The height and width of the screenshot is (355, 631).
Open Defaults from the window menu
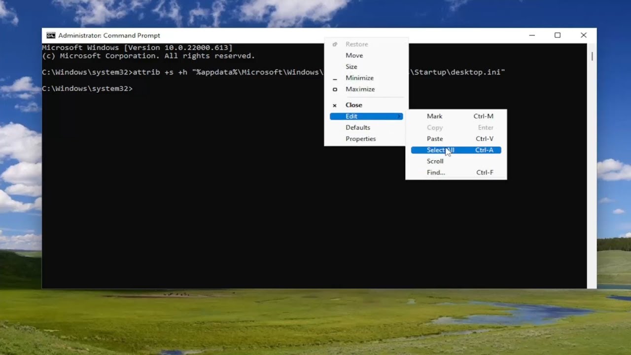pos(366,128)
